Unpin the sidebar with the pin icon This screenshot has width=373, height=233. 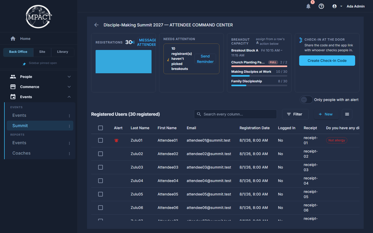24,64
